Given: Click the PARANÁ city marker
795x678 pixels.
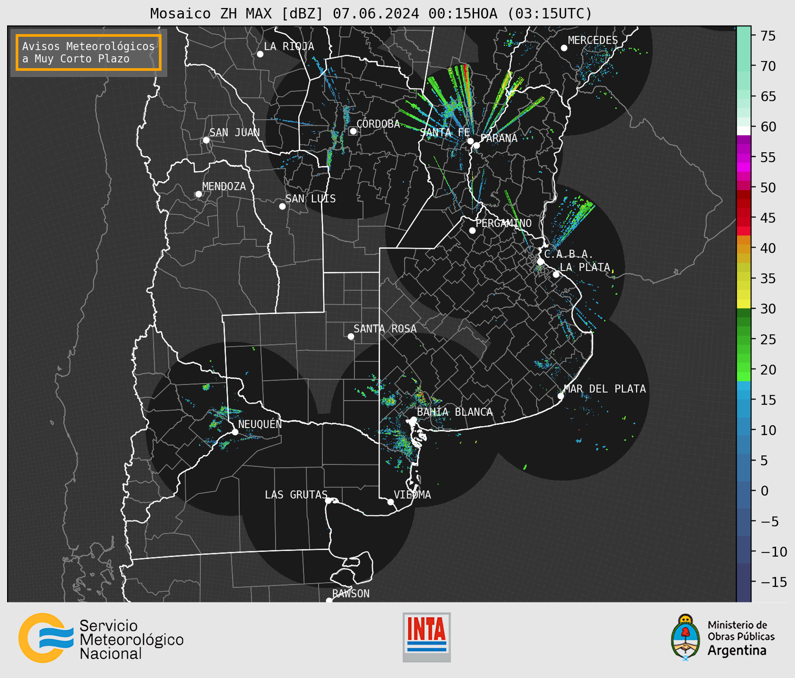Looking at the screenshot, I should click(x=476, y=145).
